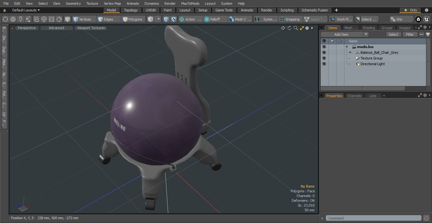Click the top-right gear settings icon
The height and width of the screenshot is (223, 432).
click(426, 10)
